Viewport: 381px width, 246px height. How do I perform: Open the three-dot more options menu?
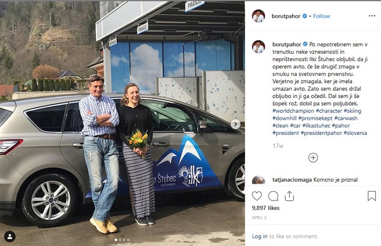pos(372,16)
